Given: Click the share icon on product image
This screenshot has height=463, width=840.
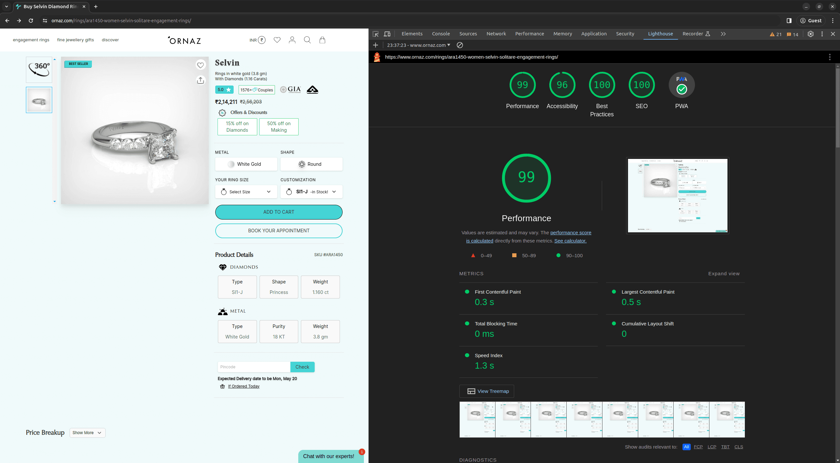Looking at the screenshot, I should (x=200, y=80).
